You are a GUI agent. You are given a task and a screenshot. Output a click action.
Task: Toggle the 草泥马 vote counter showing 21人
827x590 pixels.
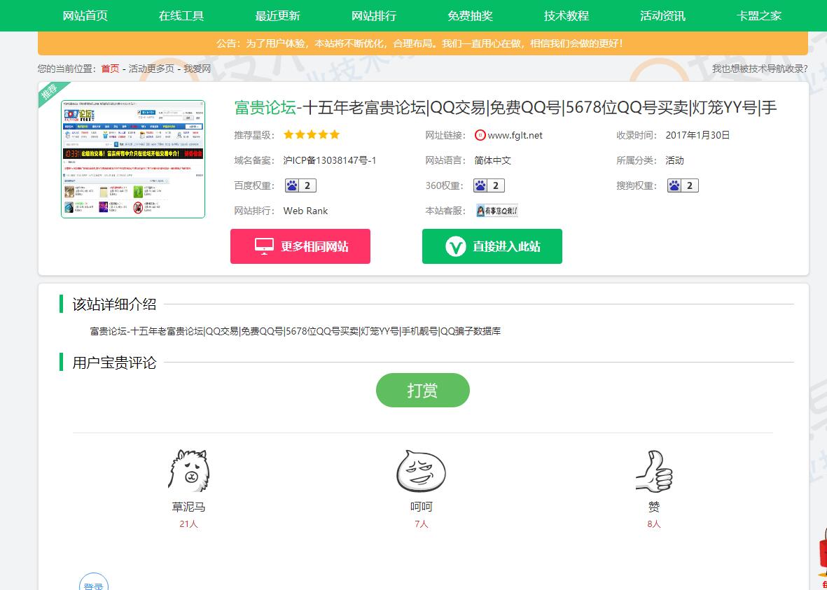pyautogui.click(x=188, y=523)
